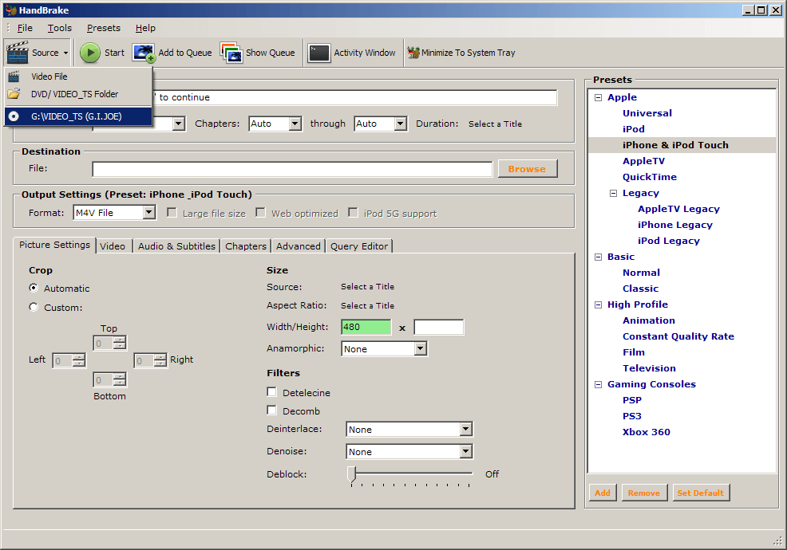Click the Destination File input field
The height and width of the screenshot is (550, 787).
tap(292, 169)
